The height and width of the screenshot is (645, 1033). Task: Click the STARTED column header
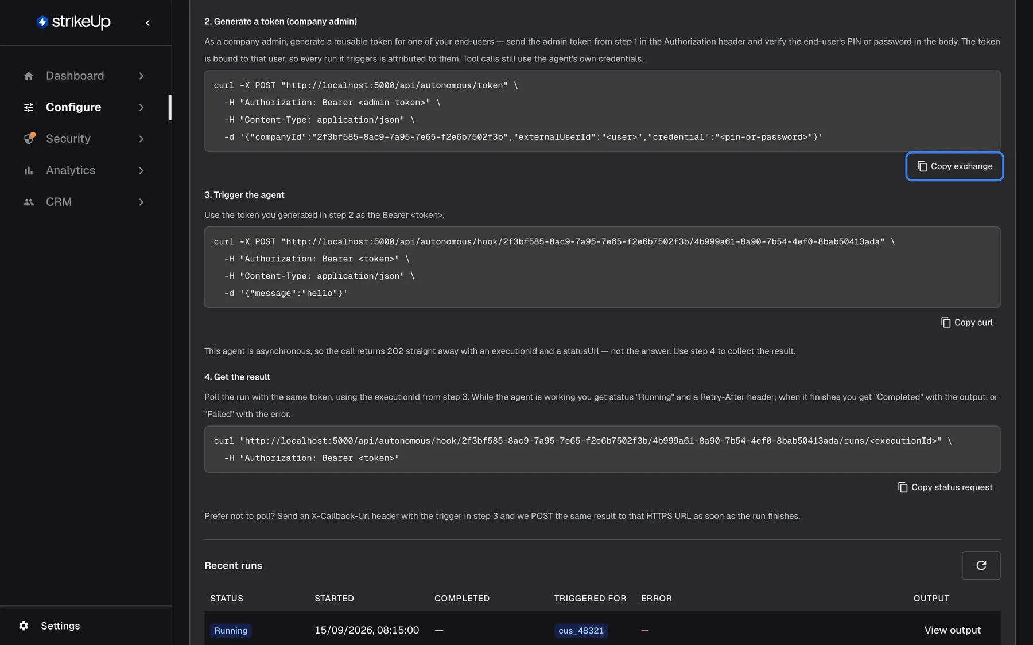[334, 598]
